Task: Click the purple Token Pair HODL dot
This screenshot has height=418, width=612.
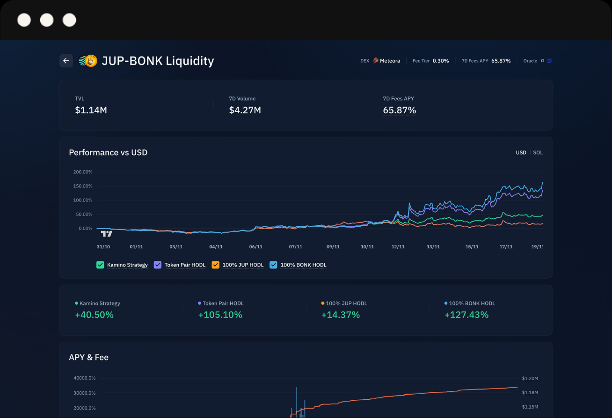Action: (x=199, y=303)
